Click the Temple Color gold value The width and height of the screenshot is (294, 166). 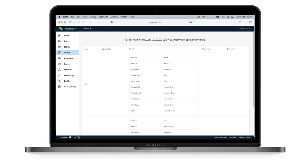point(165,75)
